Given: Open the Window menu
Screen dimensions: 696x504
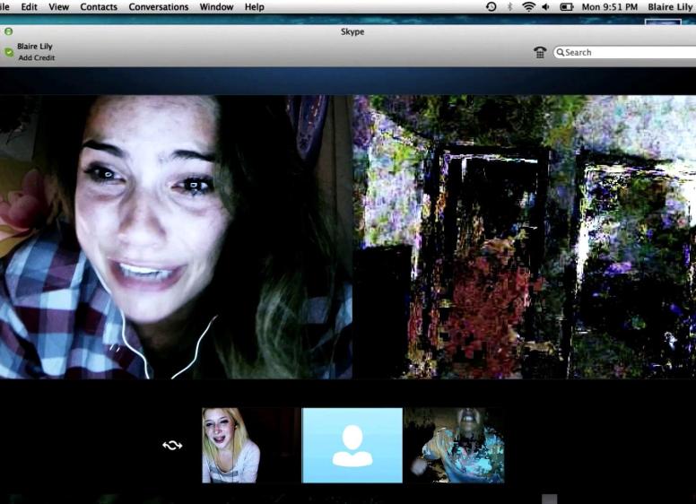Looking at the screenshot, I should [x=216, y=7].
